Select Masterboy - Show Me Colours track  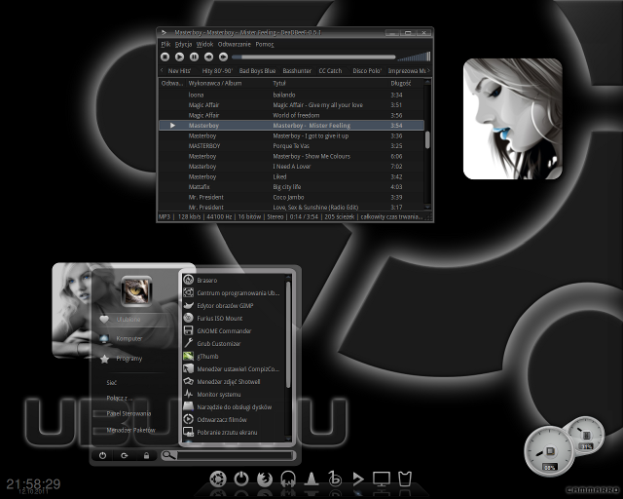(x=291, y=156)
